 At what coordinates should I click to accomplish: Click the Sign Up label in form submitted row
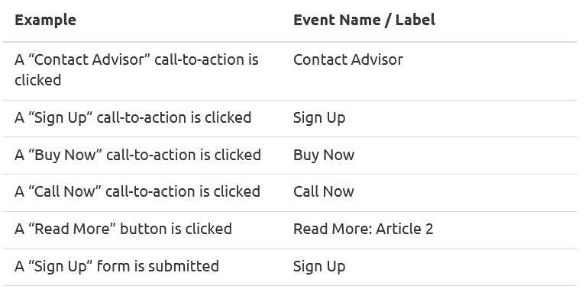pyautogui.click(x=319, y=267)
